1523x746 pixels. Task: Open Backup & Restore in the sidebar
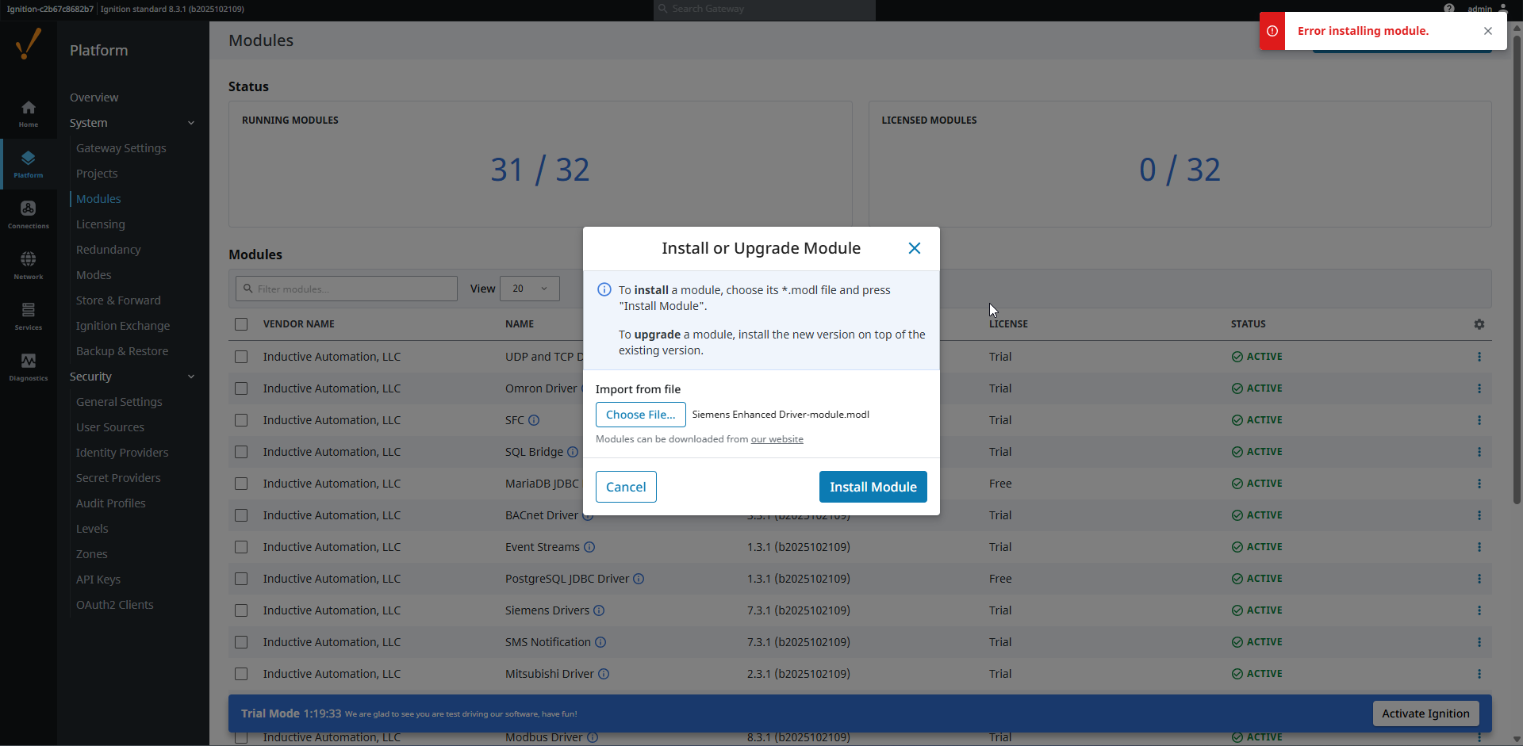click(x=122, y=351)
